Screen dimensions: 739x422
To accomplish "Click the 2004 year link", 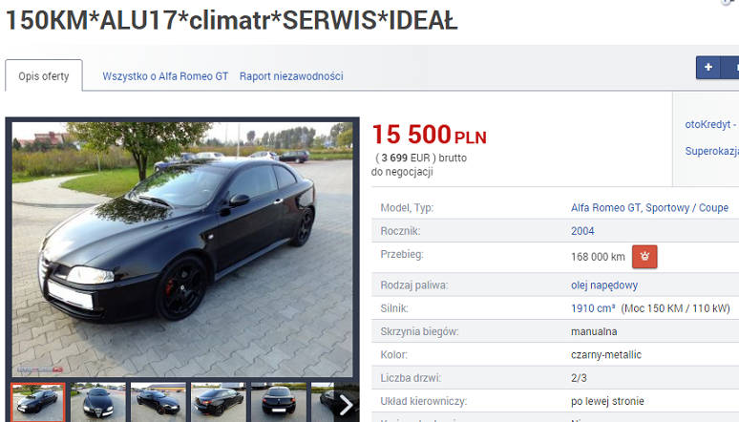I will 582,231.
